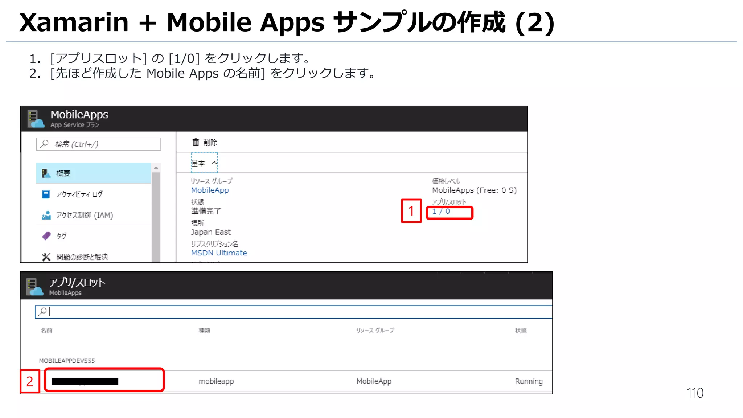
Task: Click the Running status cell
Action: click(x=529, y=381)
